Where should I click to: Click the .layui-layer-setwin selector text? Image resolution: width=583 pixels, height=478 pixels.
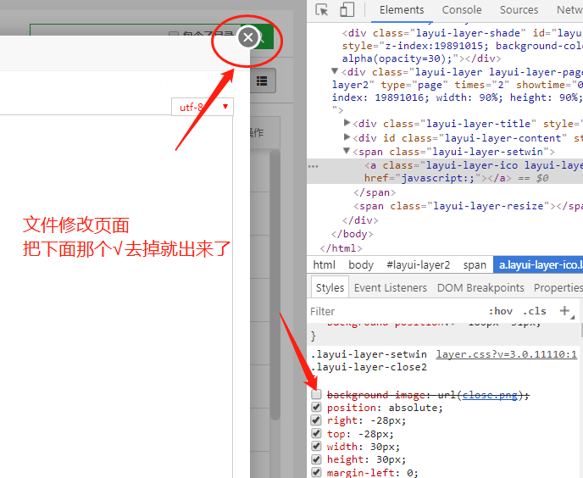click(369, 354)
